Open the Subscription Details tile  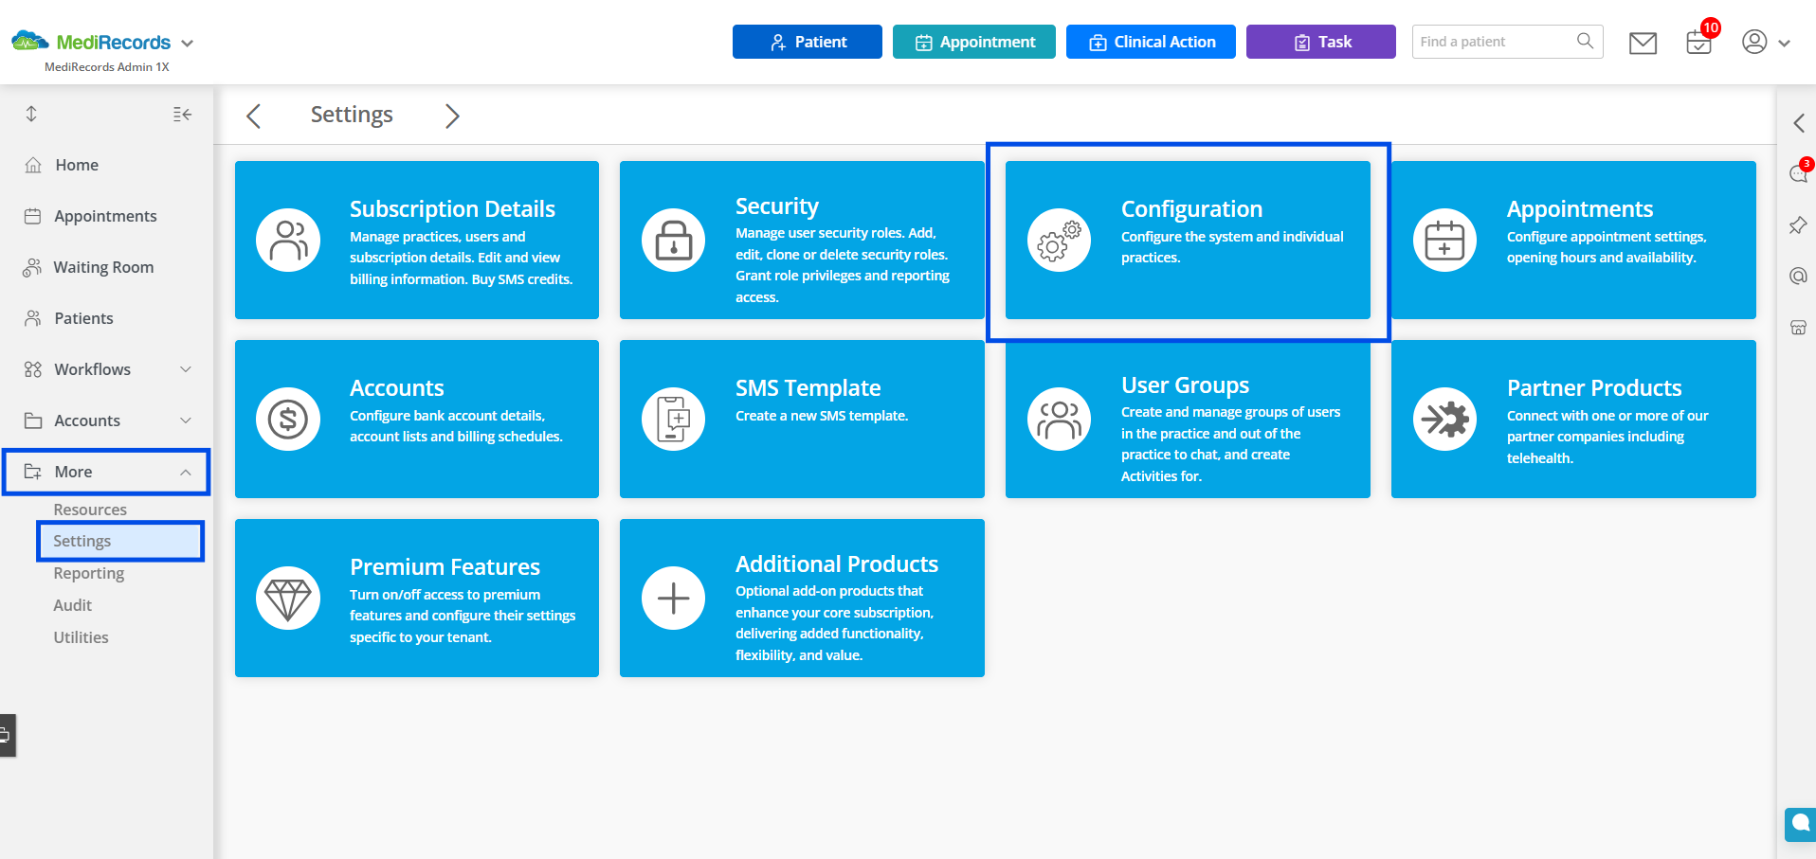coord(417,240)
